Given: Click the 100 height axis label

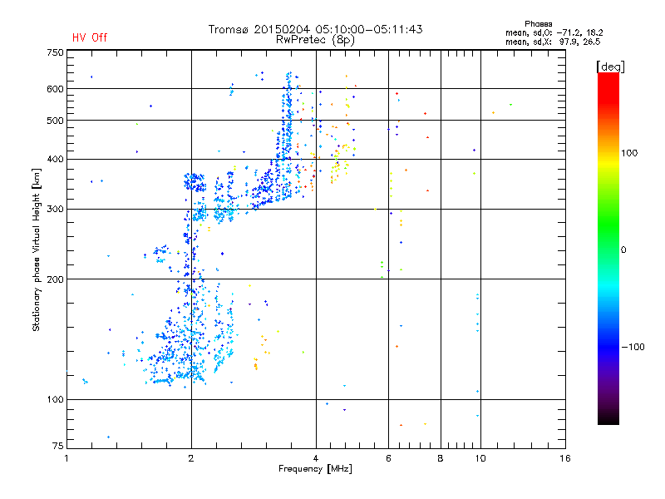Looking at the screenshot, I should click(x=55, y=400).
